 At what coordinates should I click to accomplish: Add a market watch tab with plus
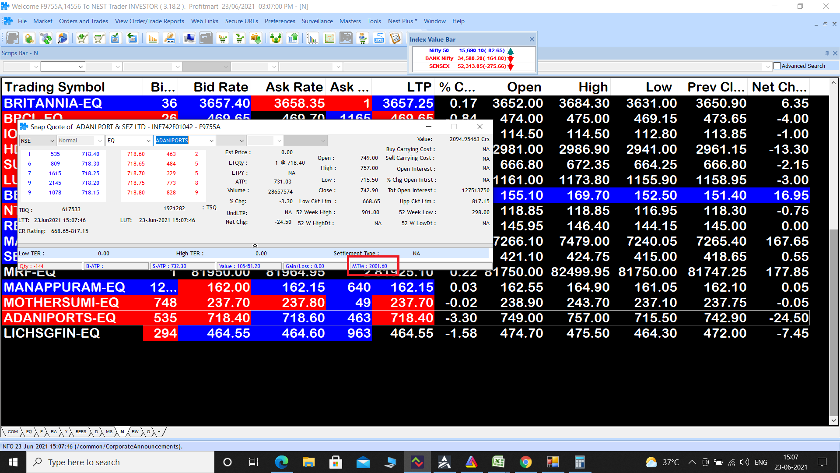159,432
